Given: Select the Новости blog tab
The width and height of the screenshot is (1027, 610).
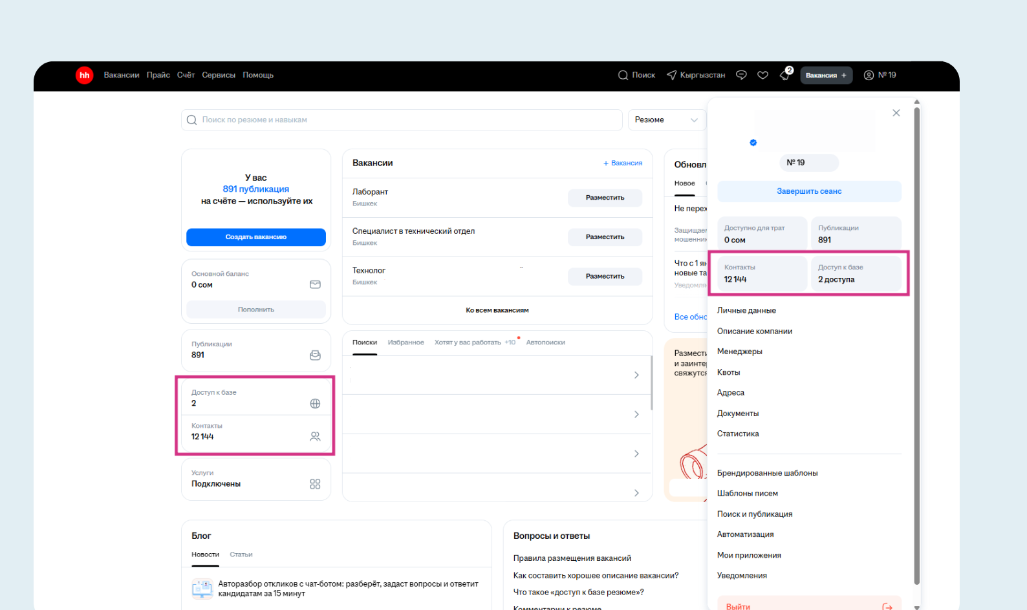Looking at the screenshot, I should tap(205, 554).
